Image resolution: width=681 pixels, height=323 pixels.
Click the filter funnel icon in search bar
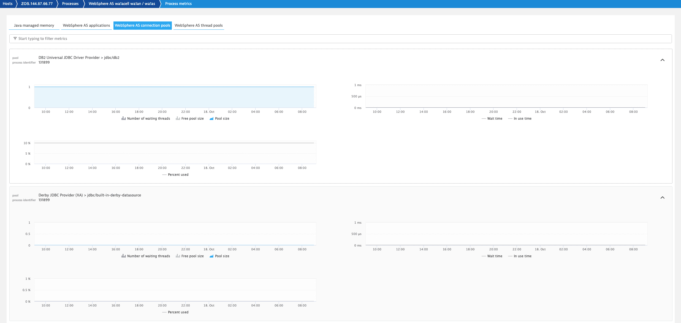(15, 39)
